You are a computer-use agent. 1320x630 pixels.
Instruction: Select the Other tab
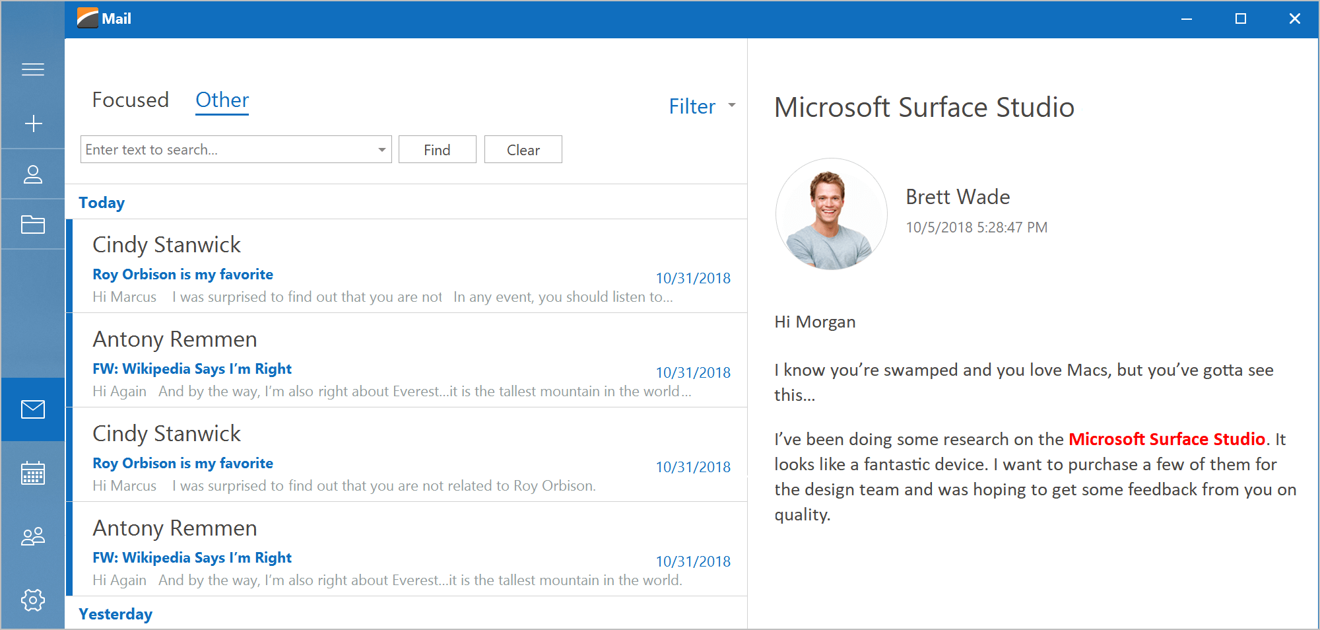click(222, 100)
